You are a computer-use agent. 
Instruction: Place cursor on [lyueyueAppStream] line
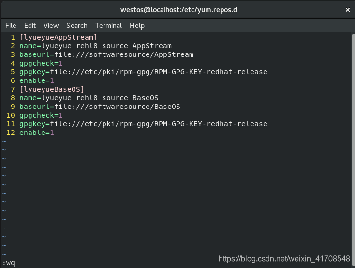click(58, 37)
